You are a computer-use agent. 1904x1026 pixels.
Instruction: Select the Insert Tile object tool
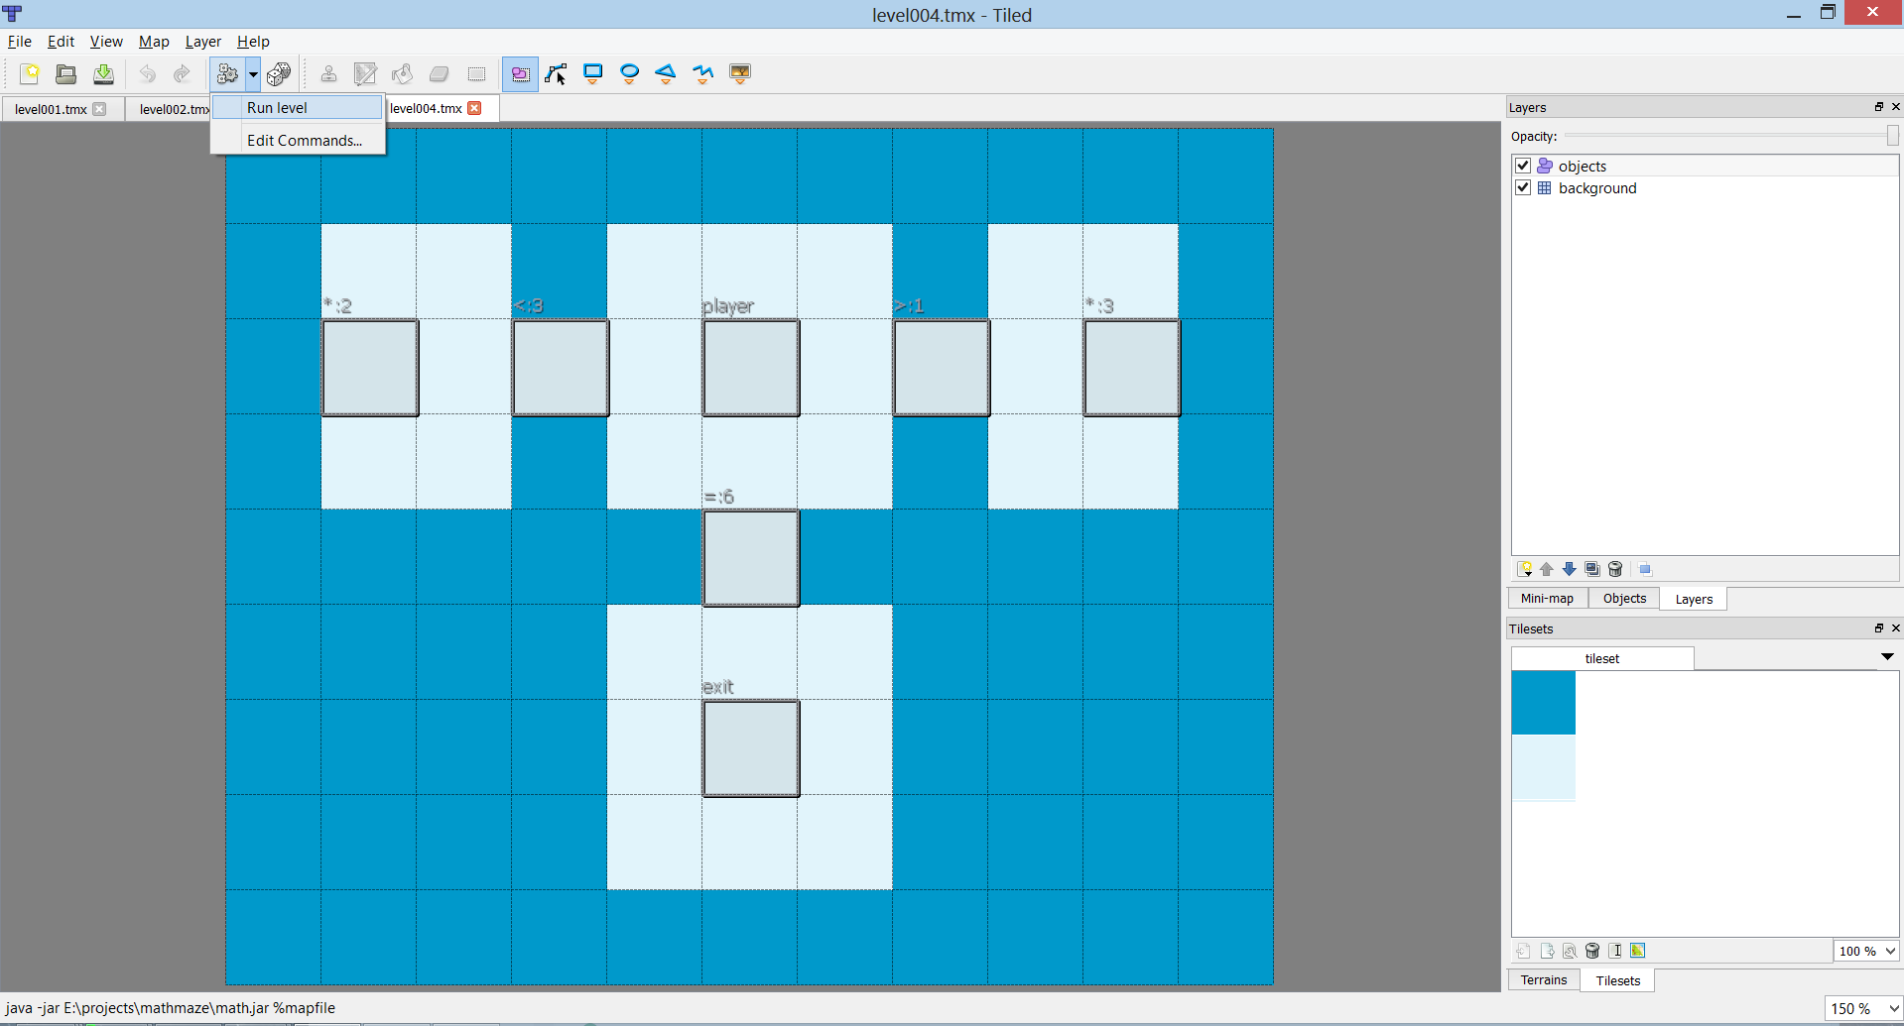tap(740, 73)
